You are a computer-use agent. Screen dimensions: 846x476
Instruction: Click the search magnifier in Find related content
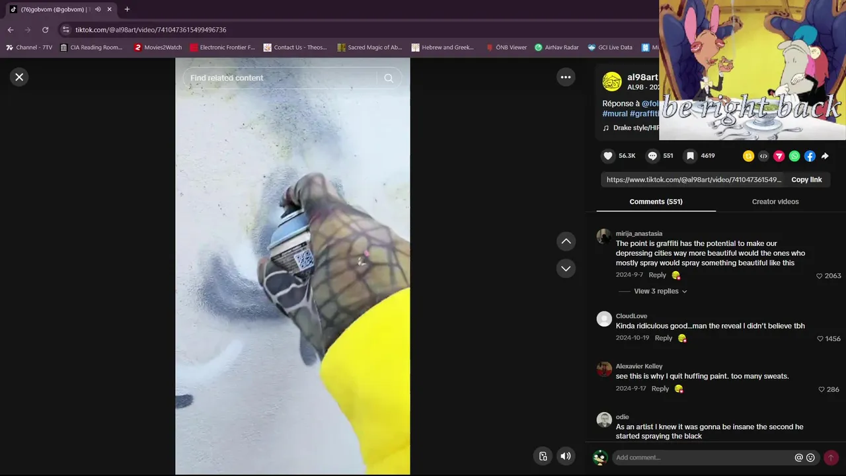(x=389, y=78)
